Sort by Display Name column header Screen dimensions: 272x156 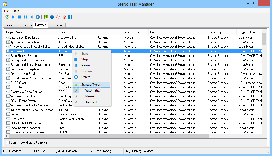[31, 32]
